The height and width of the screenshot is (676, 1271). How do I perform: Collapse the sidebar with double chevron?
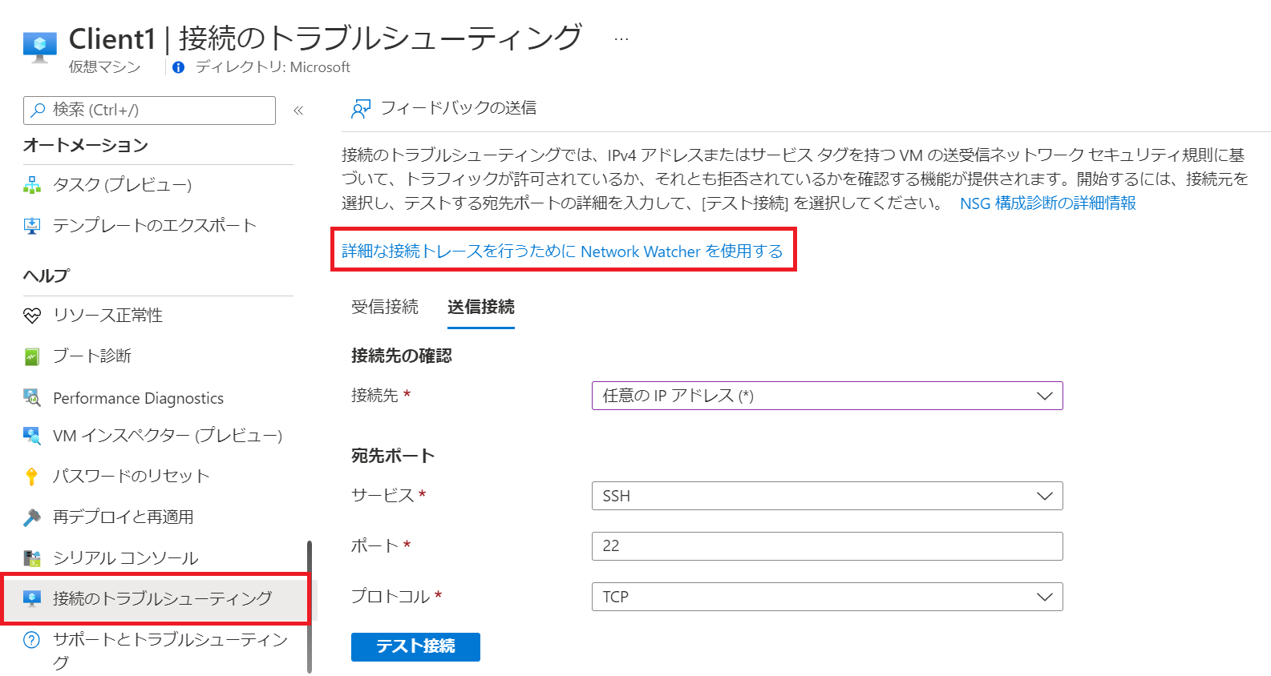[298, 111]
